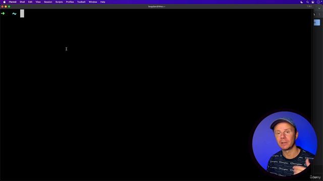Open the Toolbelt menu
Screen dimensions: 323x181
pyautogui.click(x=81, y=2)
